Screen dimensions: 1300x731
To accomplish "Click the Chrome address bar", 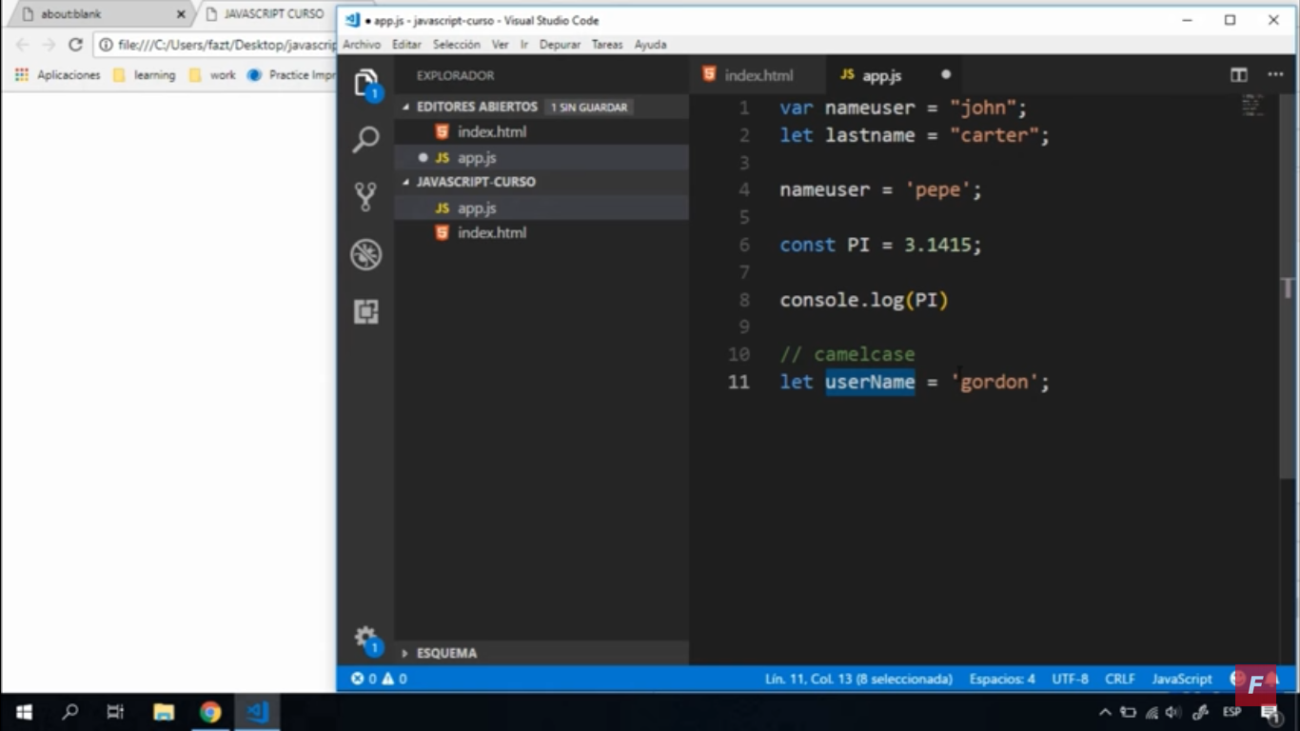I will (217, 45).
